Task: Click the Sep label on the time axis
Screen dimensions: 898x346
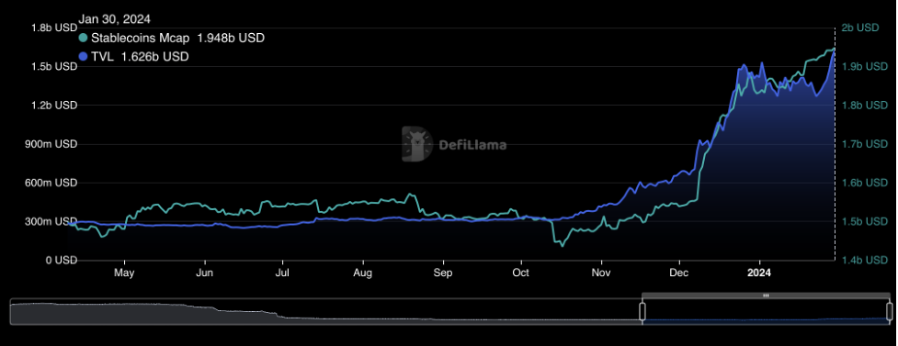Action: point(443,273)
